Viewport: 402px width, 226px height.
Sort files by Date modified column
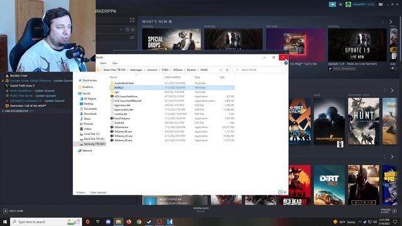pos(173,77)
